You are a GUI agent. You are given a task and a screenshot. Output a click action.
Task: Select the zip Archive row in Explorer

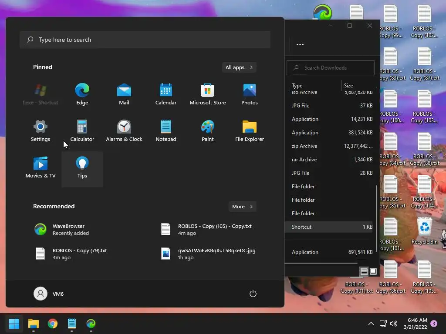pos(329,146)
